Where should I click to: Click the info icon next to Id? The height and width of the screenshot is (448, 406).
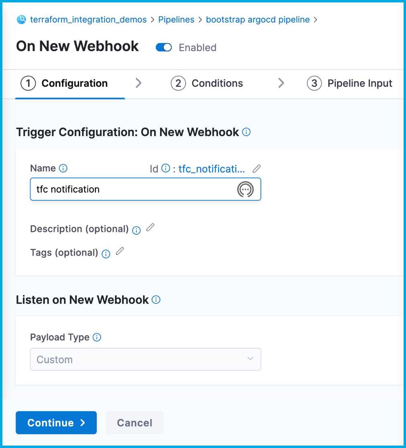click(x=165, y=169)
